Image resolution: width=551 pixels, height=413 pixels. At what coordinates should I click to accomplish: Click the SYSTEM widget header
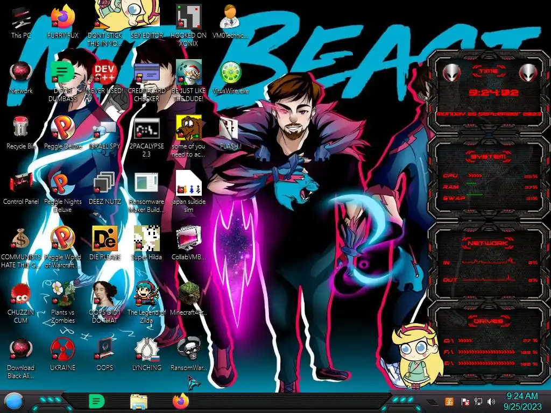tap(488, 156)
